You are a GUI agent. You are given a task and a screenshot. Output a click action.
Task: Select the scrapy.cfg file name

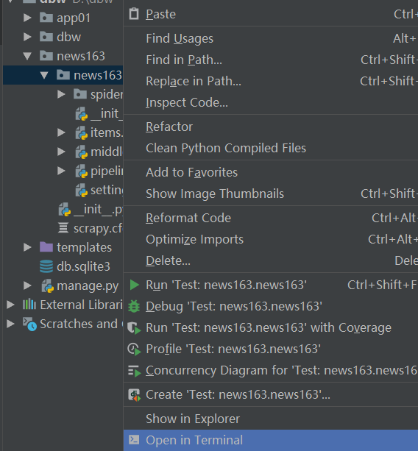tap(98, 229)
